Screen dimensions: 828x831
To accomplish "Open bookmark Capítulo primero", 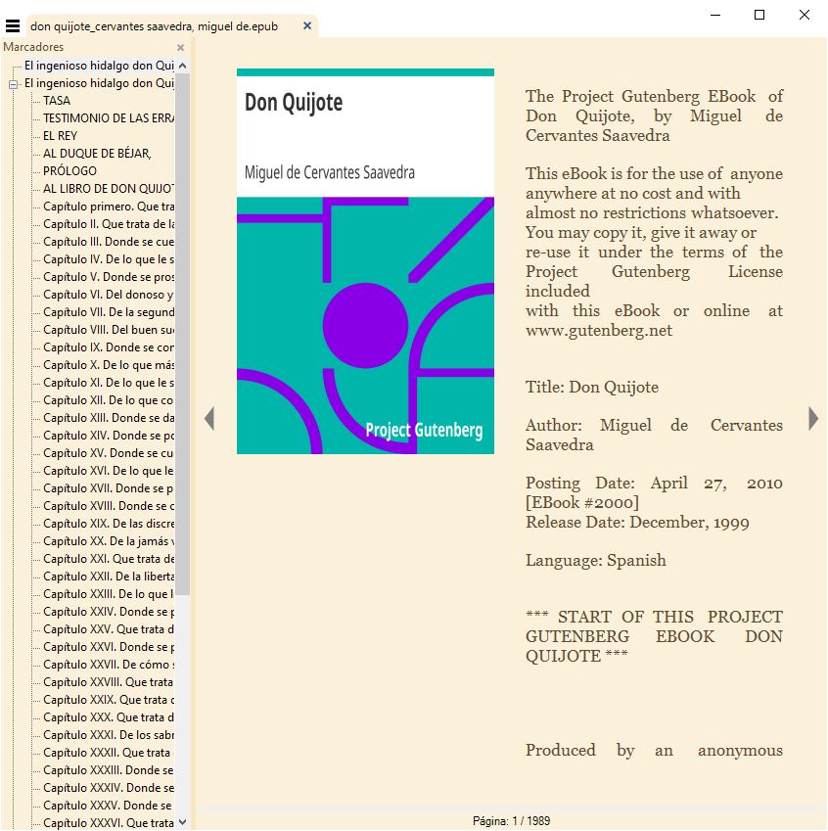I will click(108, 207).
